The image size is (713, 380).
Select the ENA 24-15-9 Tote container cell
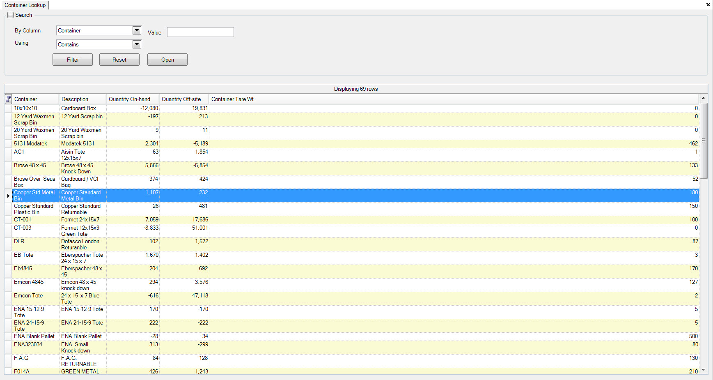(x=36, y=326)
